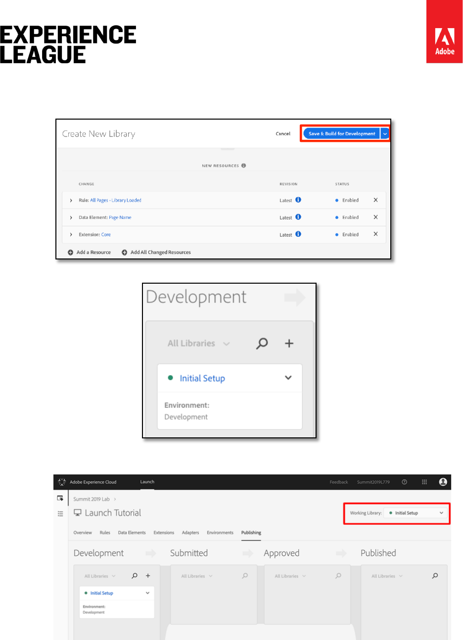Click plus icon in enlarged Development card
This screenshot has height=640, width=463.
coord(289,343)
